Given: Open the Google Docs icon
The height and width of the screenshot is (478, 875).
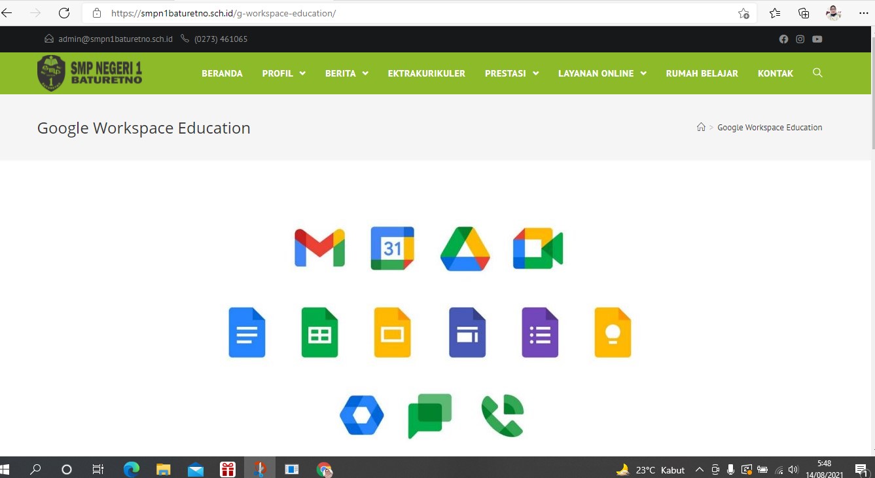Looking at the screenshot, I should tap(247, 333).
